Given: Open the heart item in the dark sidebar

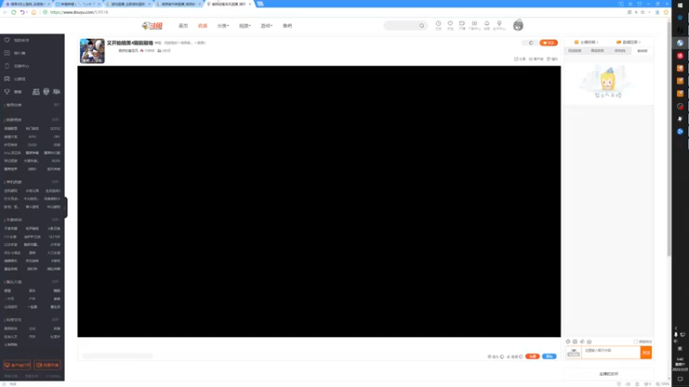Looking at the screenshot, I should coord(16,40).
